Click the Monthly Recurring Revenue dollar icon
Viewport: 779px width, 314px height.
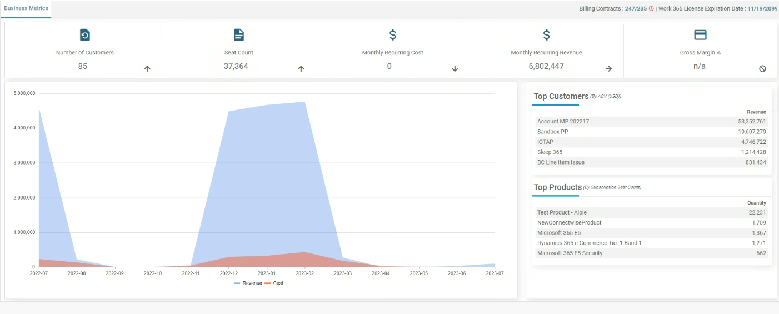(546, 35)
